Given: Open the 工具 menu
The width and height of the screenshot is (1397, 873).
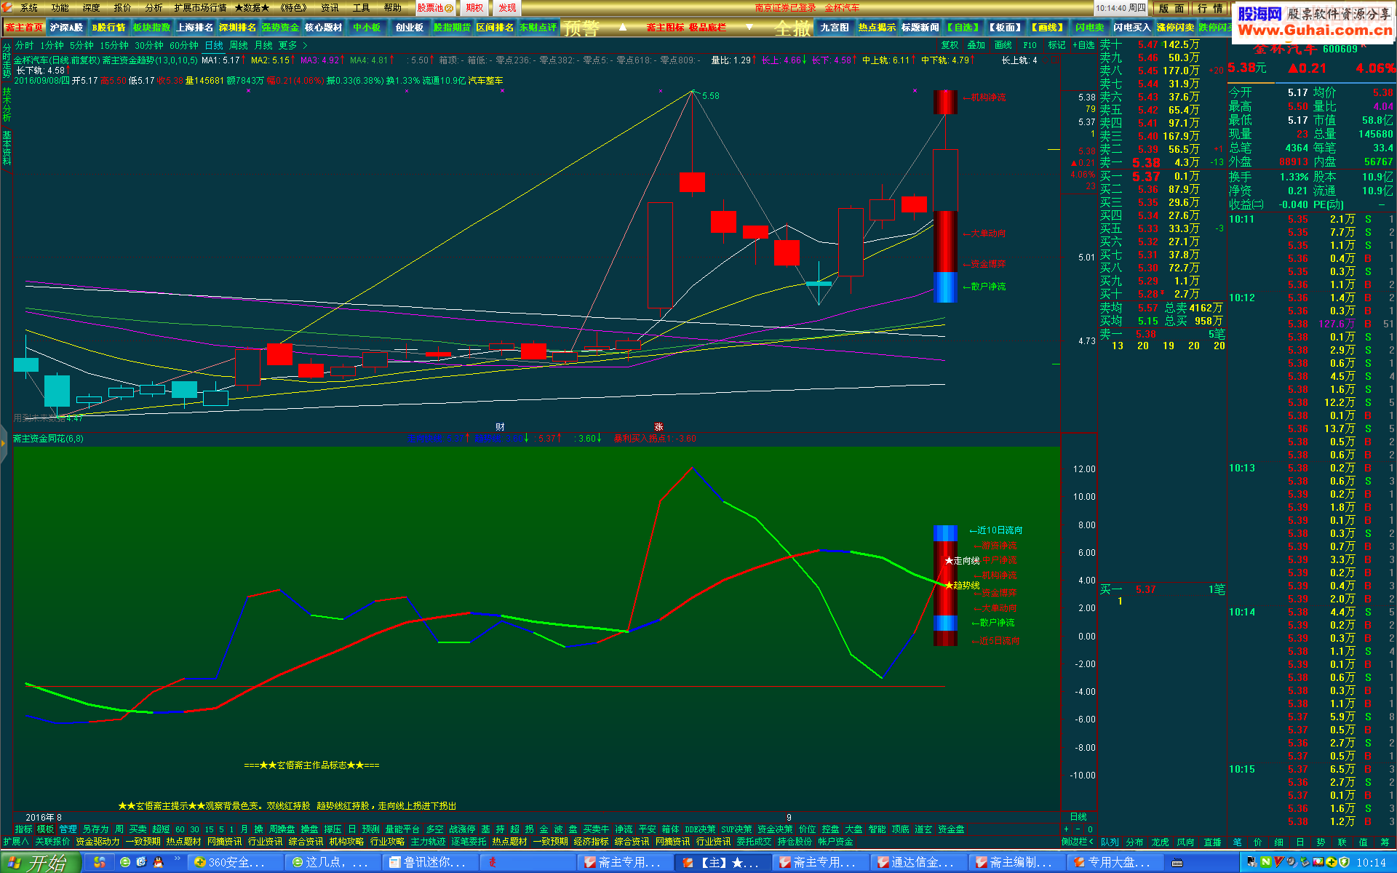Looking at the screenshot, I should pyautogui.click(x=361, y=8).
